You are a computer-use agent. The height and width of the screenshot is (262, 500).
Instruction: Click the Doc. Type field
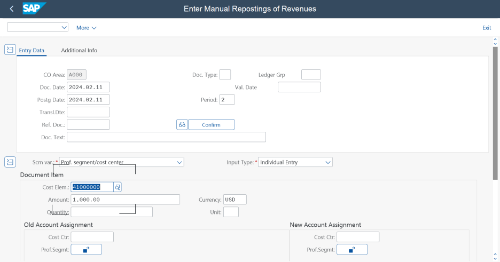pos(225,75)
